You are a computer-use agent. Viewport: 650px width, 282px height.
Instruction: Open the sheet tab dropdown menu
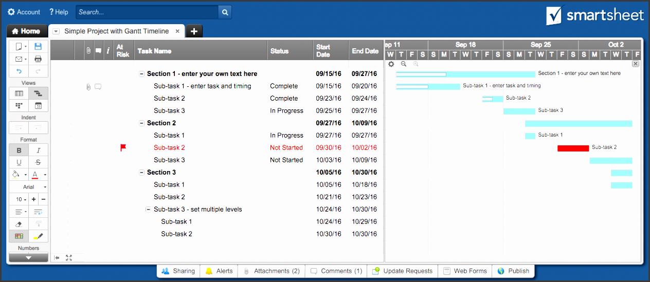[x=57, y=31]
